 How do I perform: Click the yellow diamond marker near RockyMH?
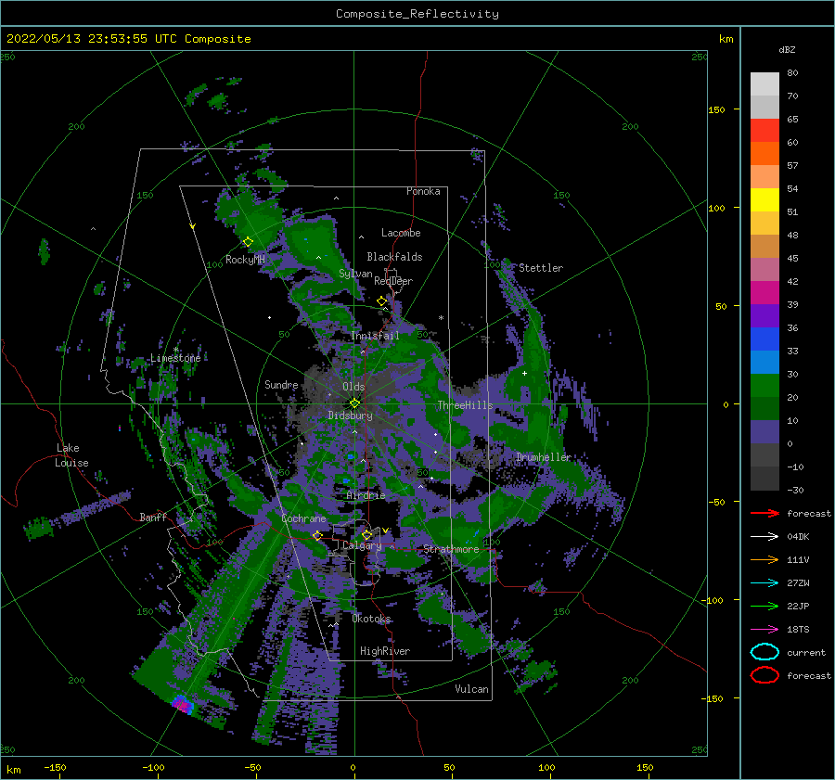click(x=248, y=242)
